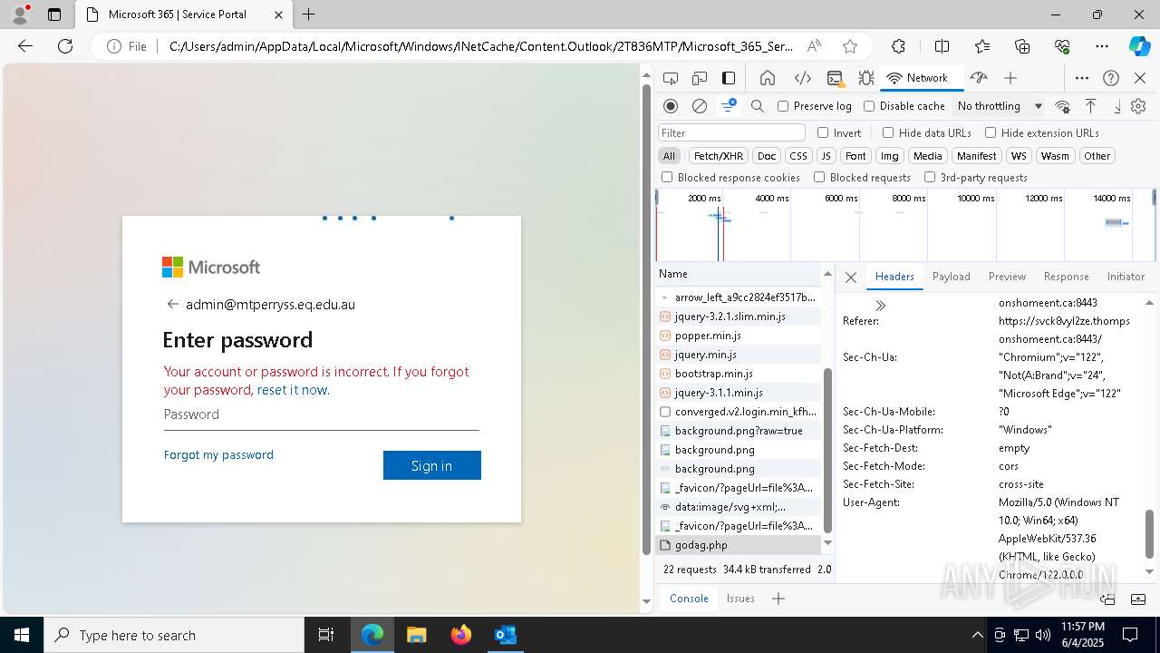Image resolution: width=1160 pixels, height=653 pixels.
Task: Open Outlook from the Windows taskbar
Action: pos(505,635)
